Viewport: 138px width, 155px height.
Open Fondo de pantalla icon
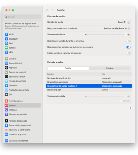click(6, 81)
